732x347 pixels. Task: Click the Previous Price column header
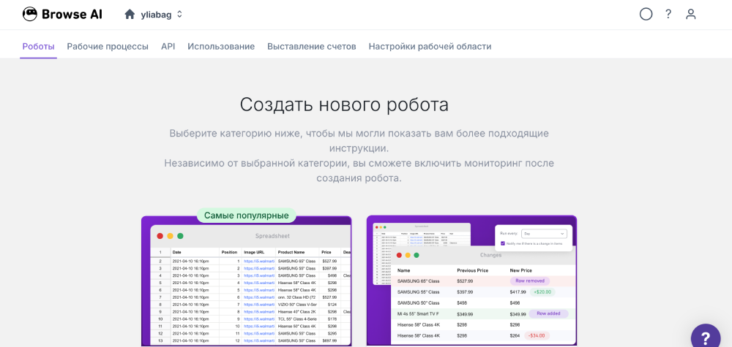pyautogui.click(x=473, y=270)
